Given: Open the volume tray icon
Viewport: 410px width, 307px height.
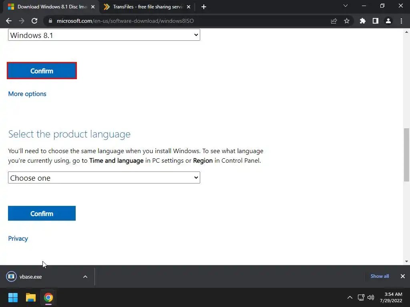Looking at the screenshot, I should [x=370, y=297].
